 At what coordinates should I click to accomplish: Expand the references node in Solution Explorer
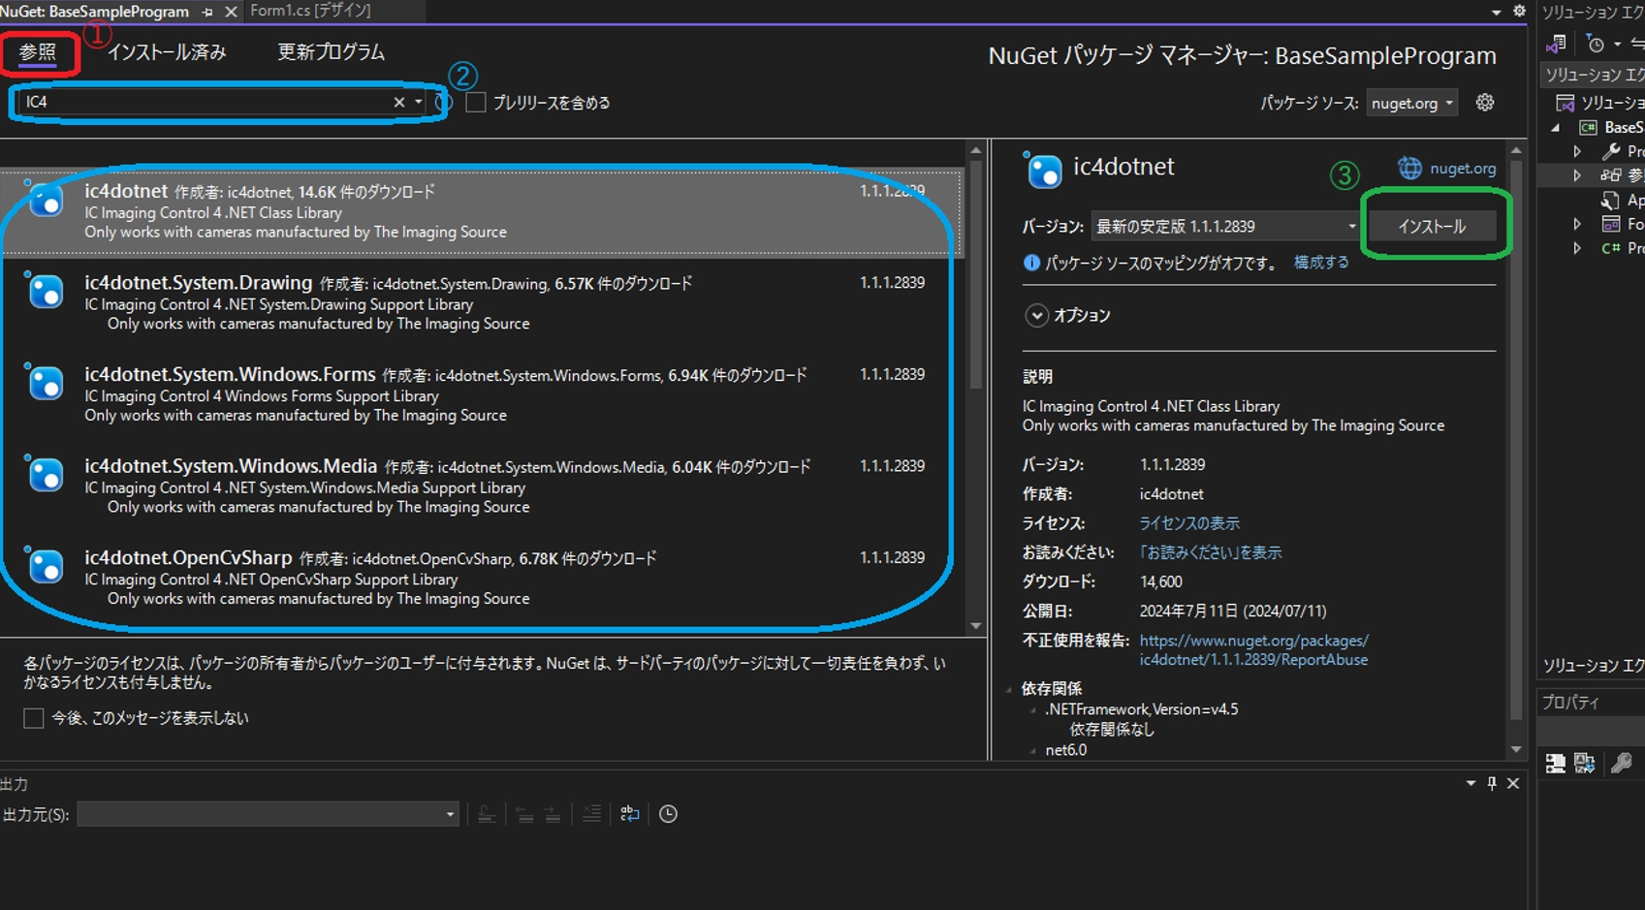1577,175
